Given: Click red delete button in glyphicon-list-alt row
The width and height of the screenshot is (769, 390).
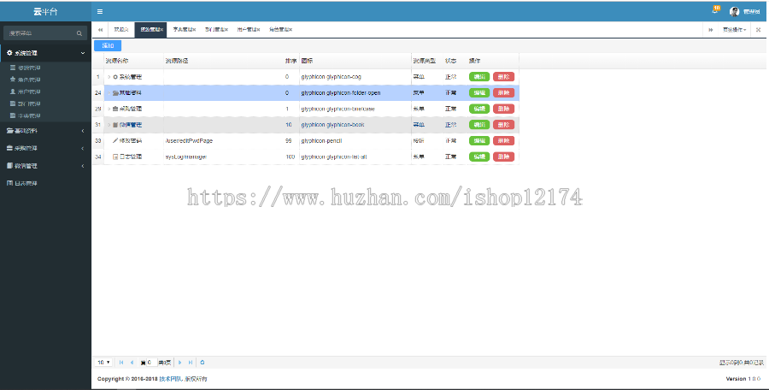Looking at the screenshot, I should click(503, 157).
